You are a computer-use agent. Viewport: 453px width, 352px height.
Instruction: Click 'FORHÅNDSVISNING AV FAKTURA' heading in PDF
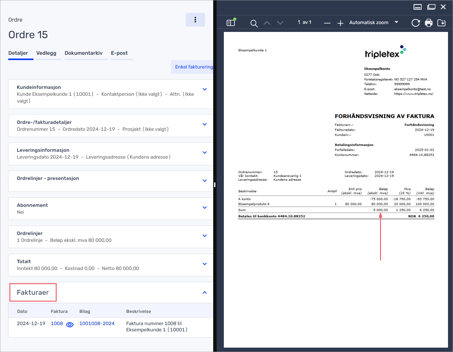(x=384, y=116)
